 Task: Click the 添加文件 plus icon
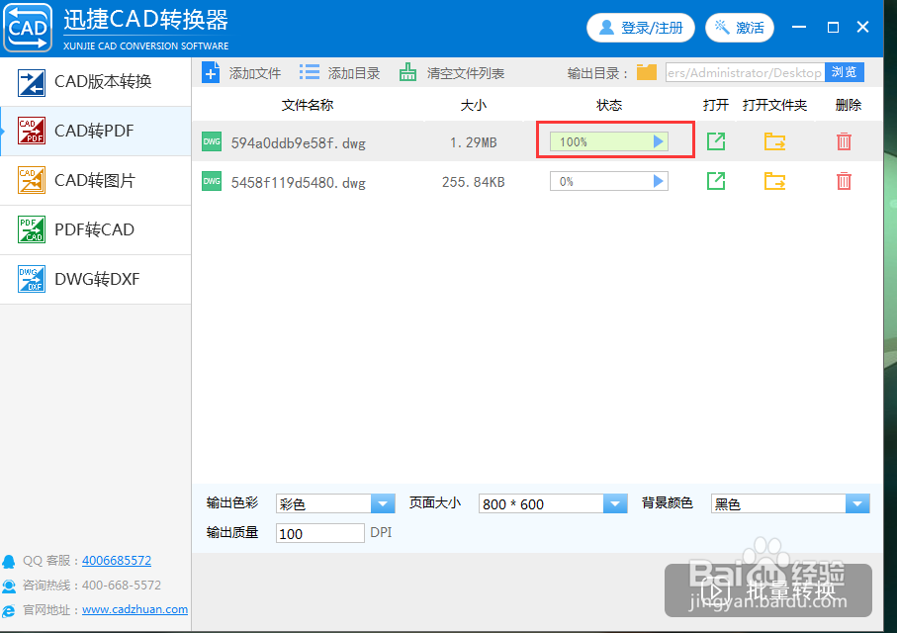(211, 72)
